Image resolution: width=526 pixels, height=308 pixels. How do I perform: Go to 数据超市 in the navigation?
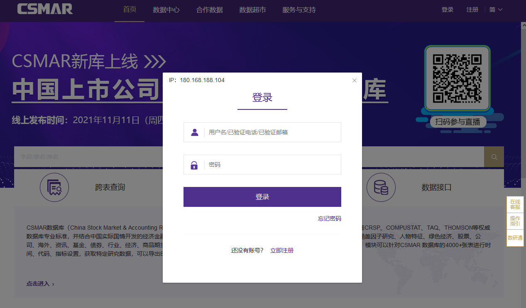tap(252, 10)
